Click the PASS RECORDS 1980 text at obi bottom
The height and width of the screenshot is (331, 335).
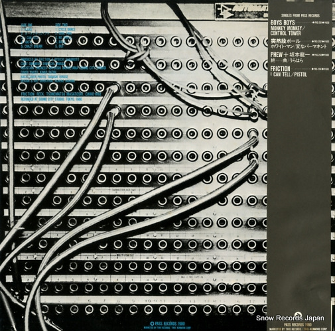click(x=298, y=325)
